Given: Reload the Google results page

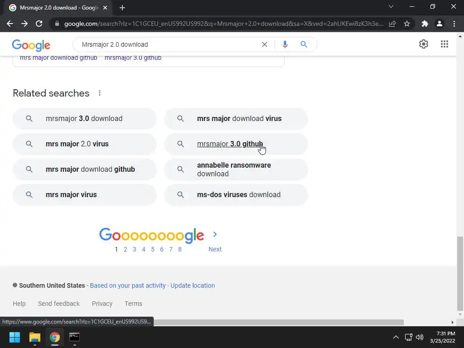Looking at the screenshot, I should point(39,24).
